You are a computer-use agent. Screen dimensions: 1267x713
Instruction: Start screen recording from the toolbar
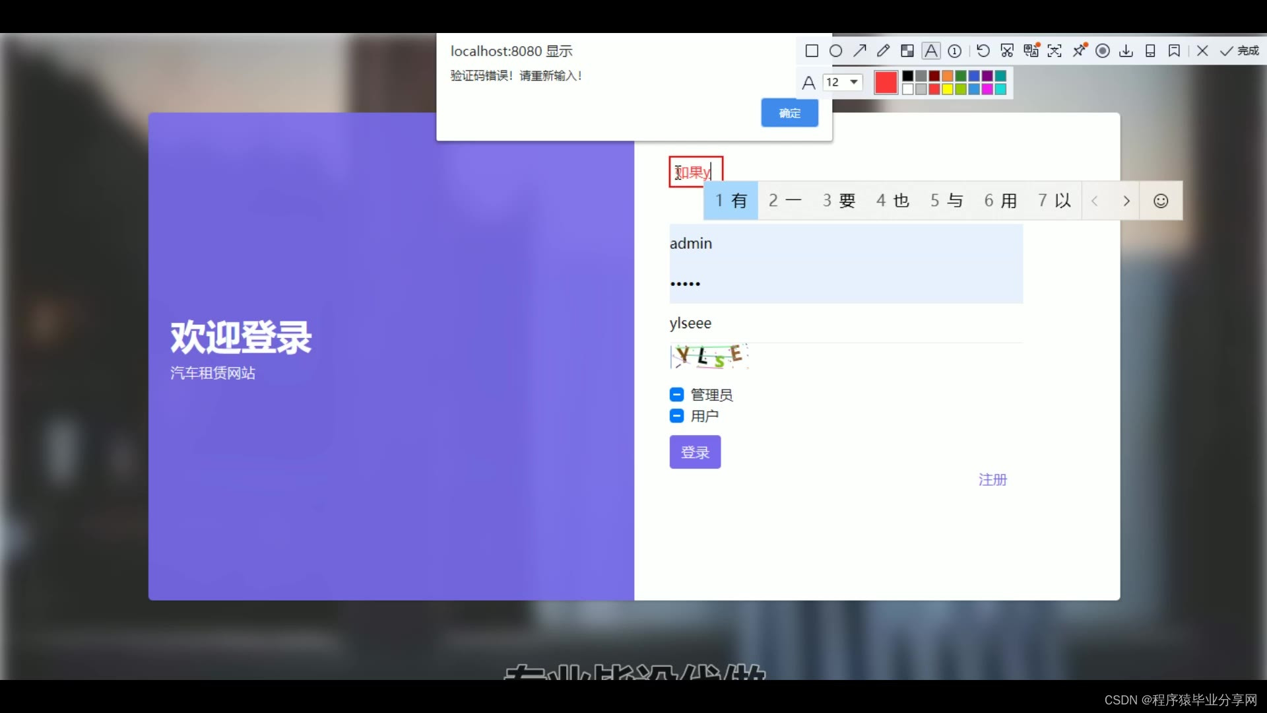[1103, 51]
